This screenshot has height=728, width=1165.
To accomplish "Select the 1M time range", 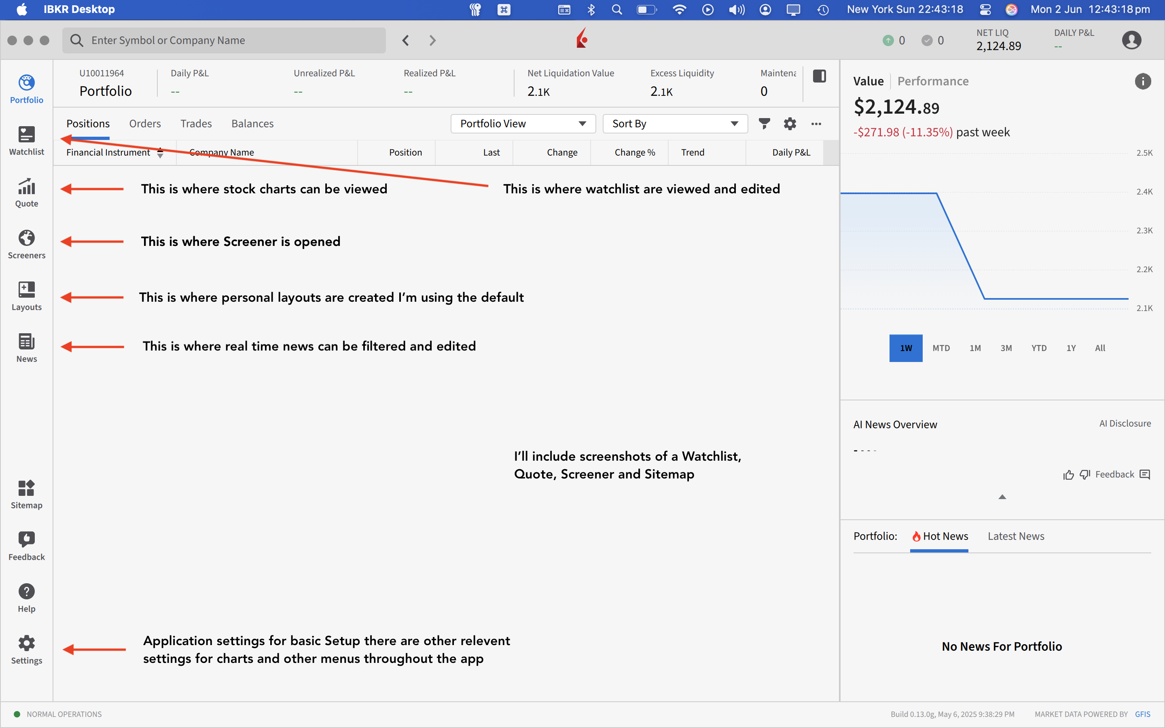I will point(975,348).
